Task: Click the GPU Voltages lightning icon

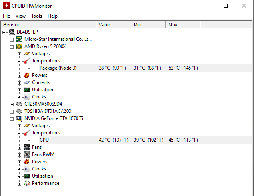Action: 27,126
